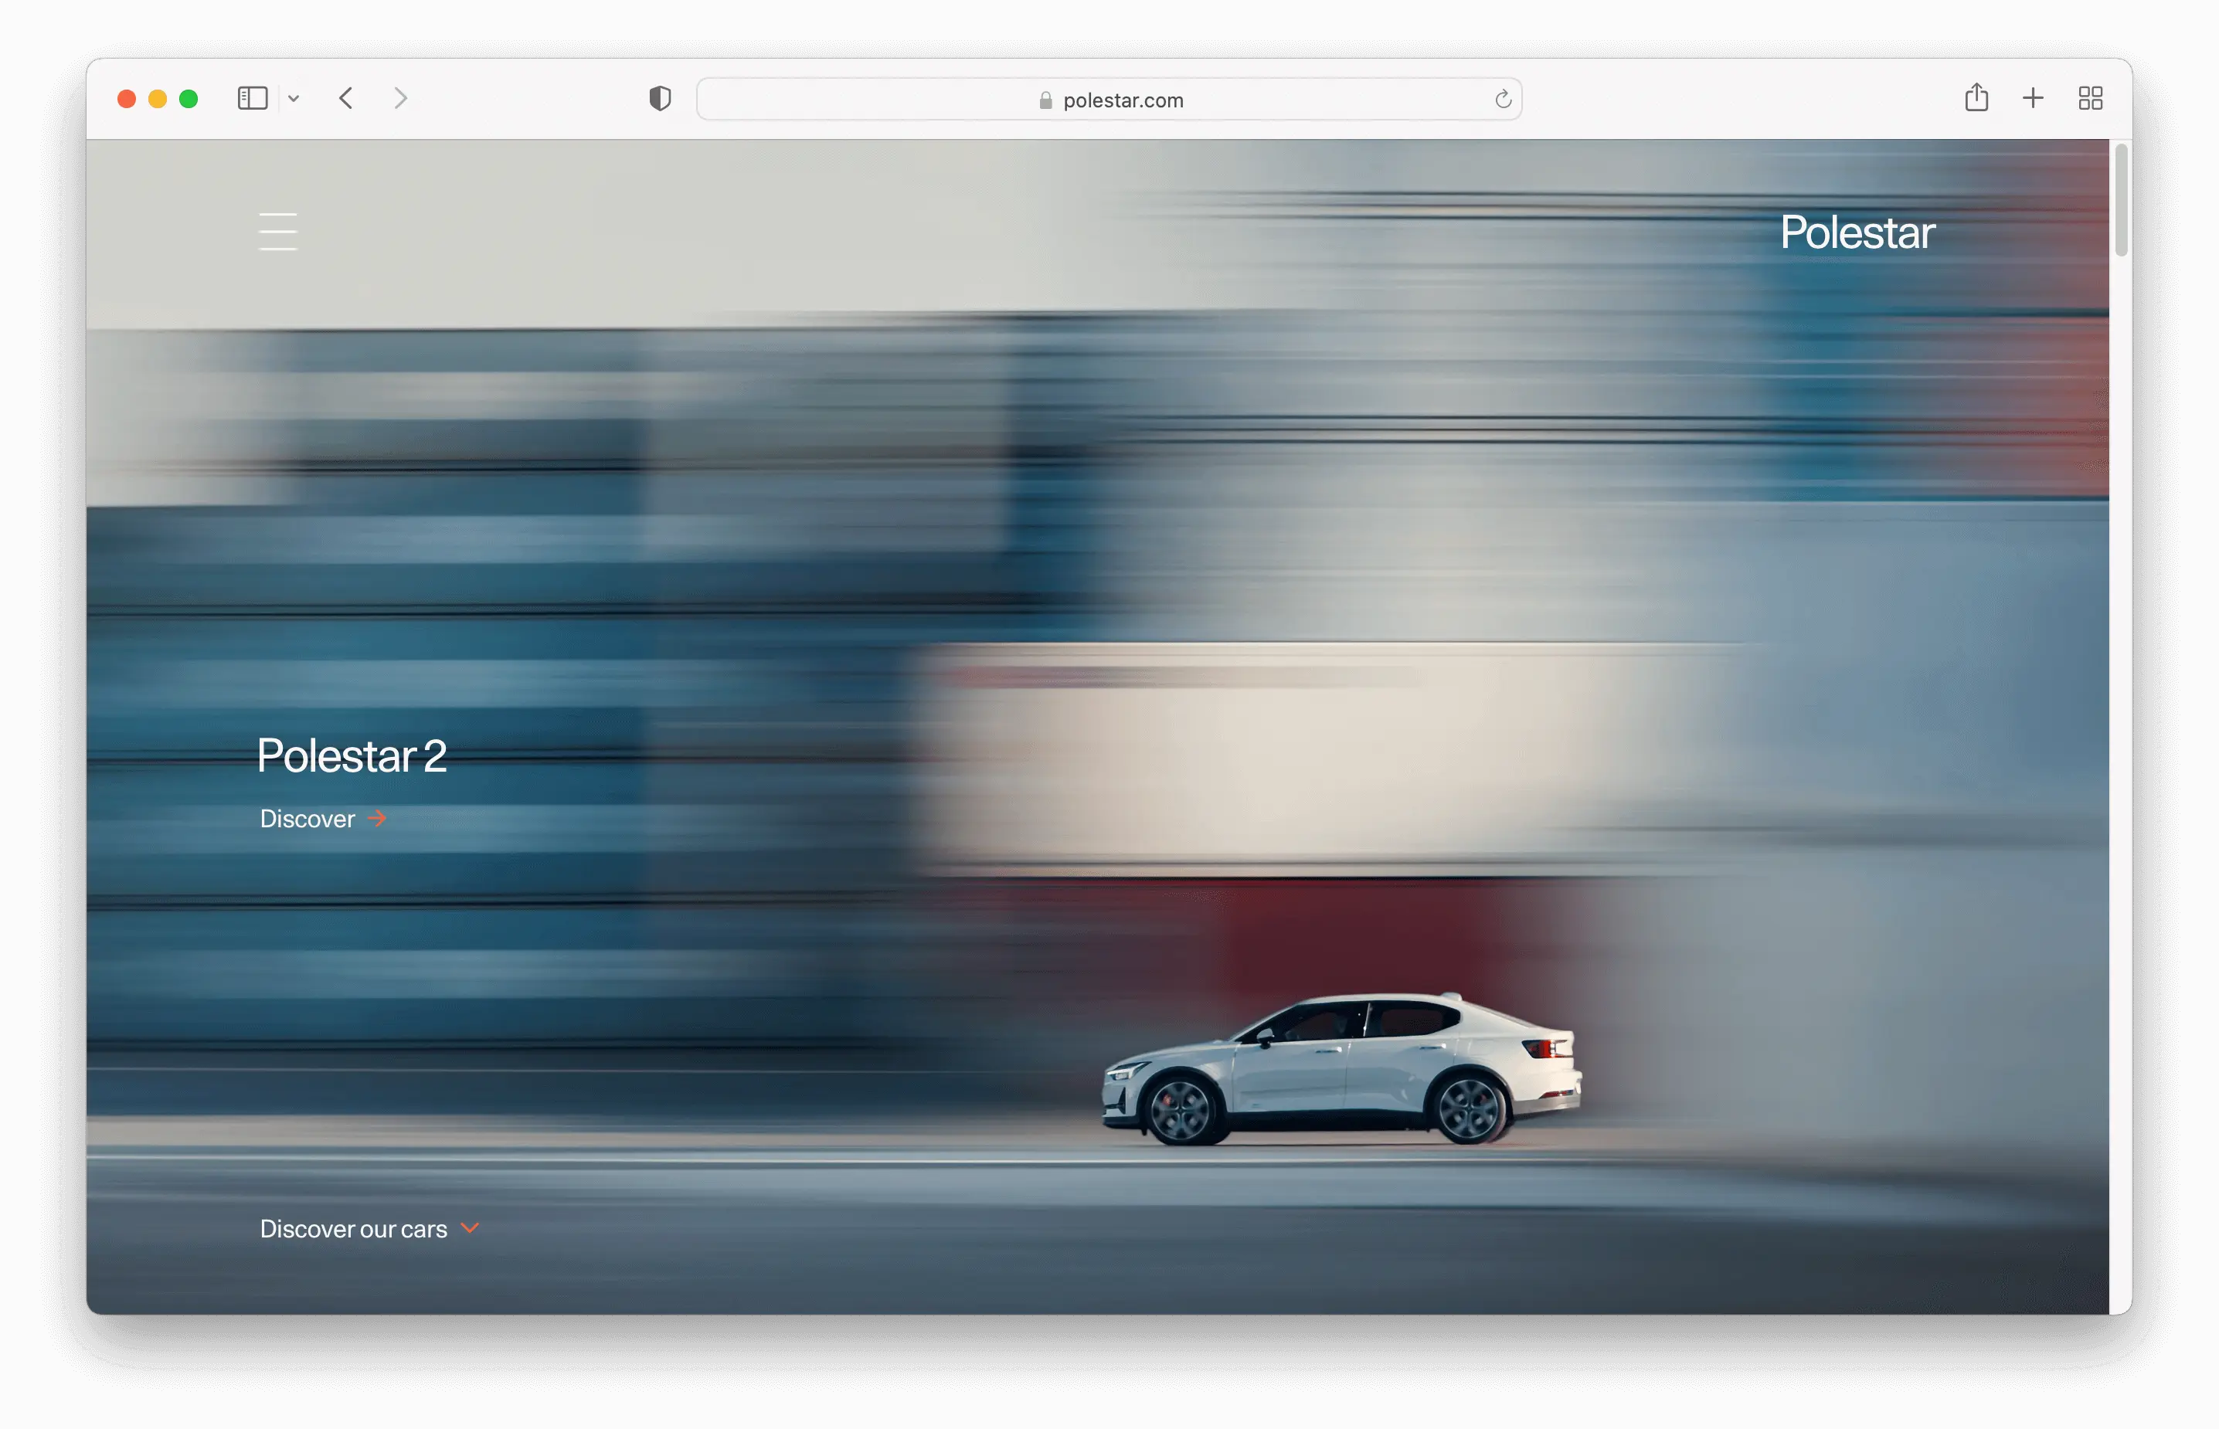Screen dimensions: 2219x1429
Task: Click the orange arrow beside Discover
Action: coord(377,817)
